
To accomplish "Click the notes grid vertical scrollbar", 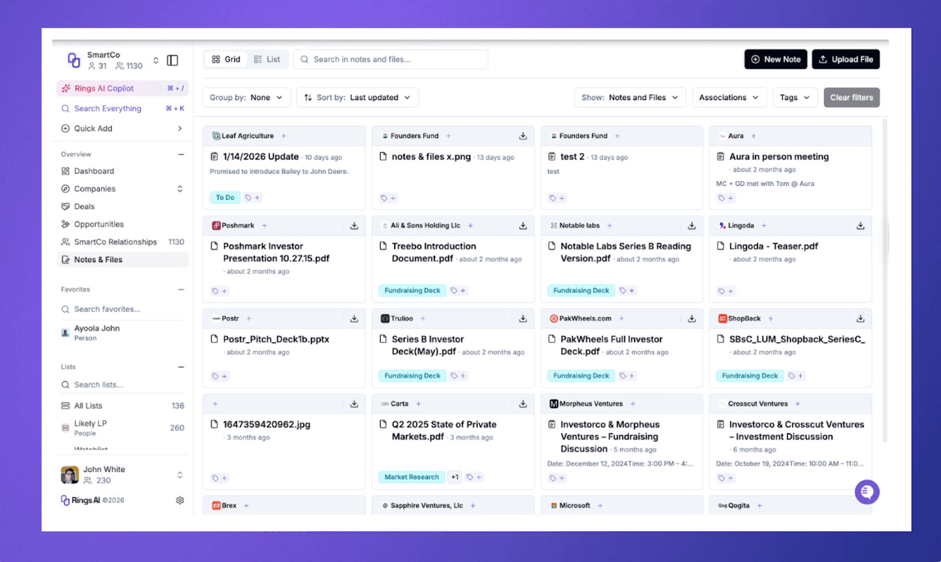I will pos(885,279).
